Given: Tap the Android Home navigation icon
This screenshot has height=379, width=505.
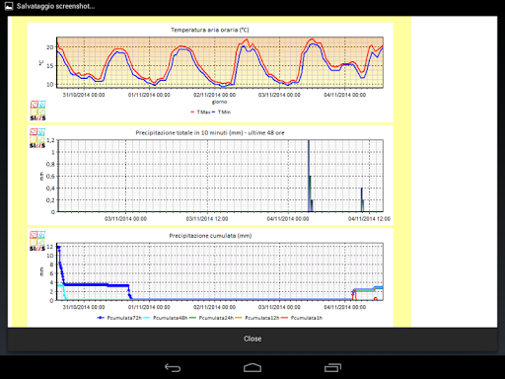Looking at the screenshot, I should [252, 368].
